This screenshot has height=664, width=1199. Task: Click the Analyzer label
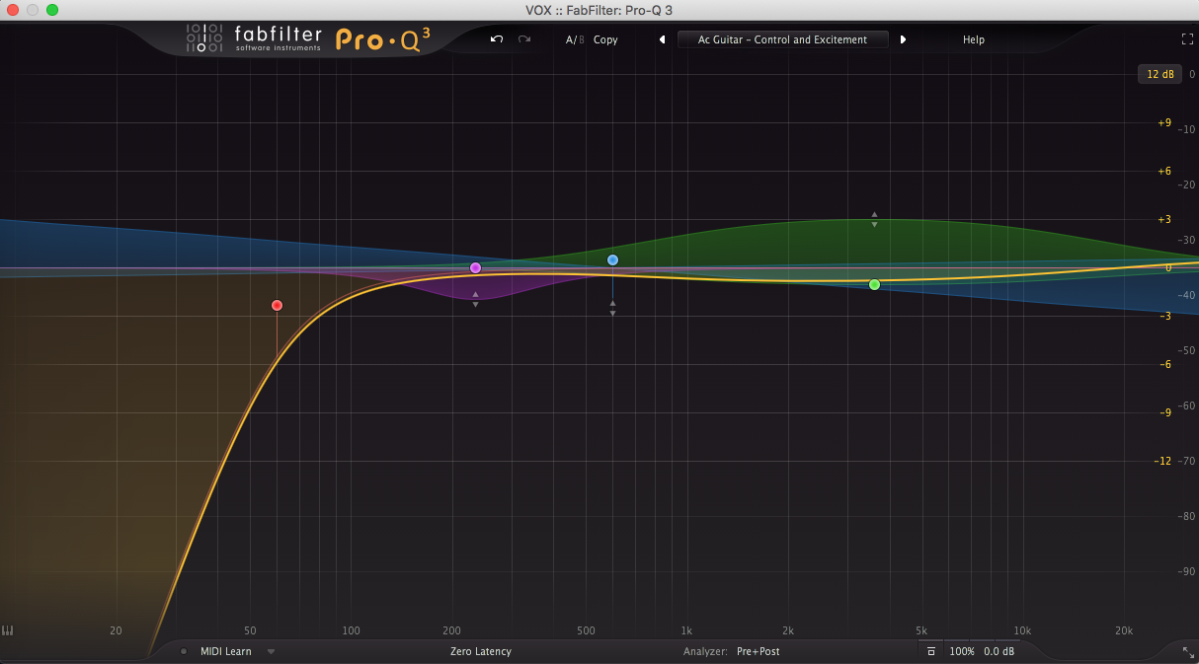tap(705, 651)
